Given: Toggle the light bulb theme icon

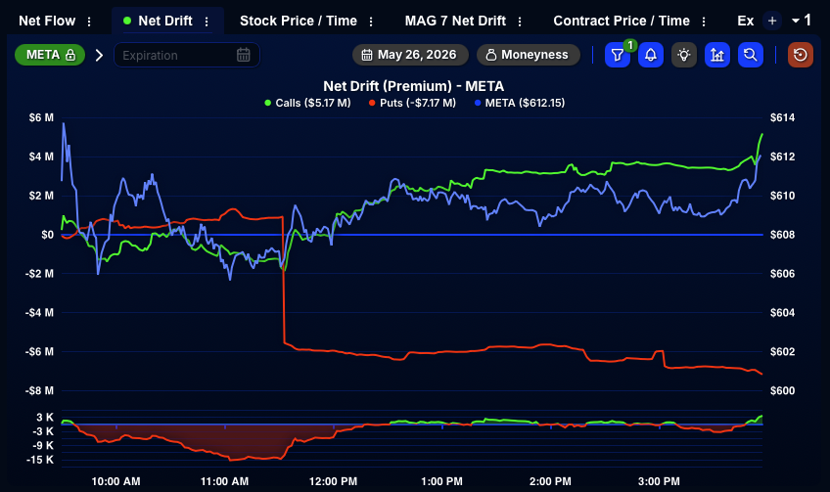Looking at the screenshot, I should pyautogui.click(x=684, y=55).
